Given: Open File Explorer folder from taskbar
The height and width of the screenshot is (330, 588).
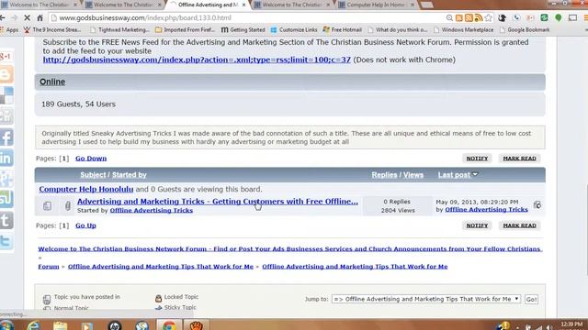Looking at the screenshot, I should [x=60, y=325].
